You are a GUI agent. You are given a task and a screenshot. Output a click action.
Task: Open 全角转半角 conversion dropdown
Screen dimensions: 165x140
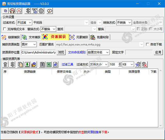[148, 22]
